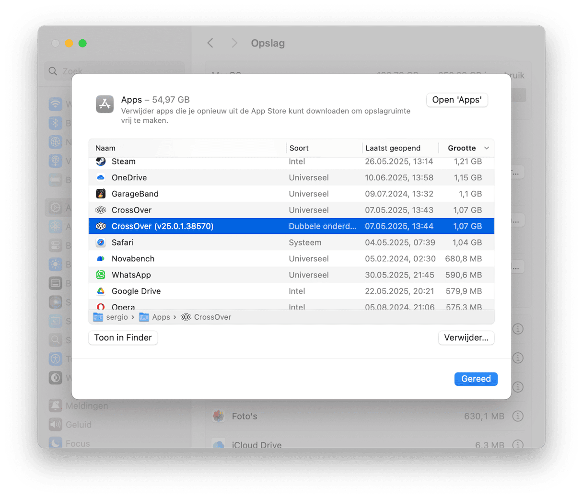The width and height of the screenshot is (583, 498).
Task: Click the date 04.05.2025, 07:39
Action: (x=400, y=243)
